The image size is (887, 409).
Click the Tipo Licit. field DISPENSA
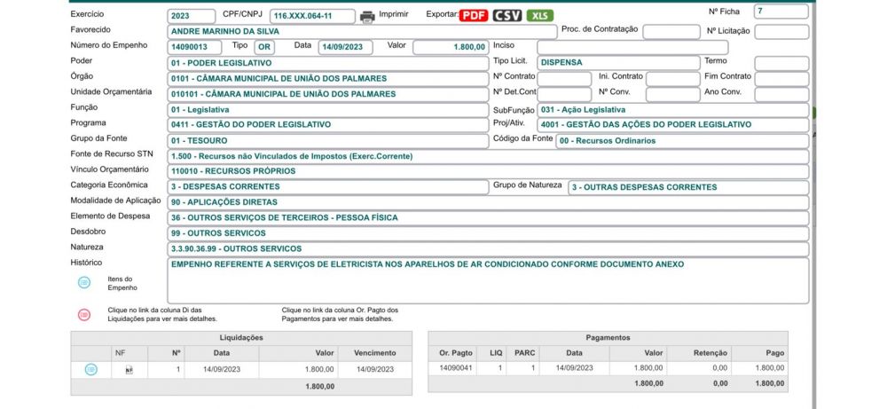618,63
